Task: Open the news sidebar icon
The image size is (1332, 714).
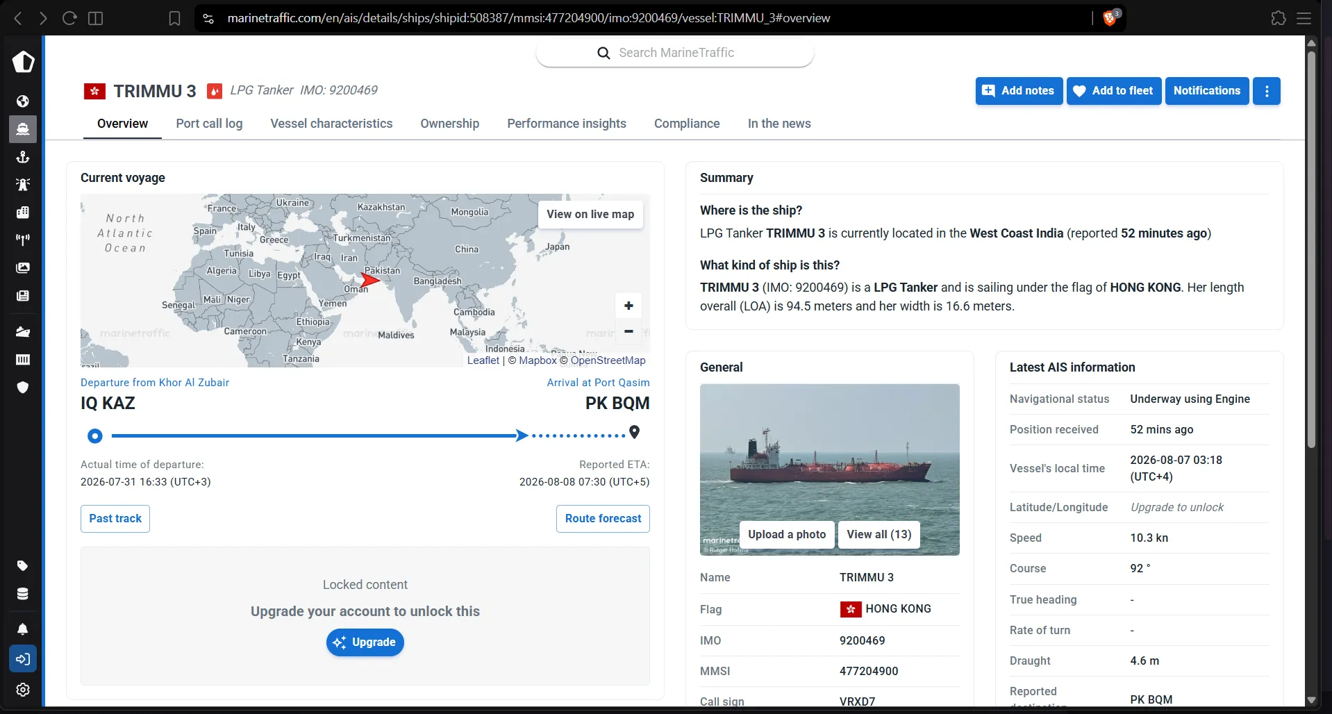Action: [x=23, y=296]
